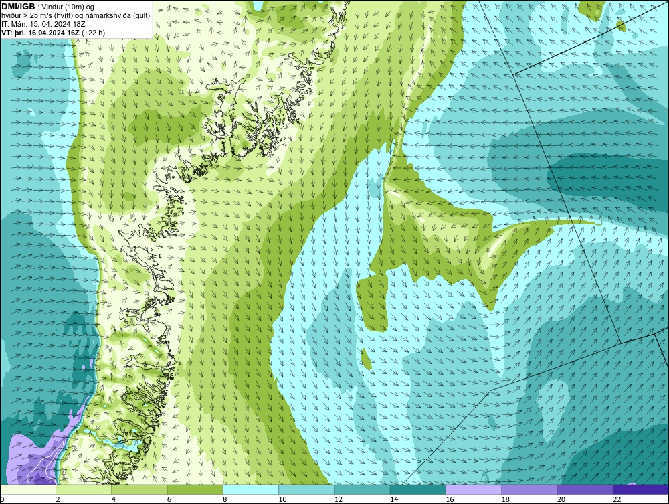Click the legend label '0'

pos(2,499)
